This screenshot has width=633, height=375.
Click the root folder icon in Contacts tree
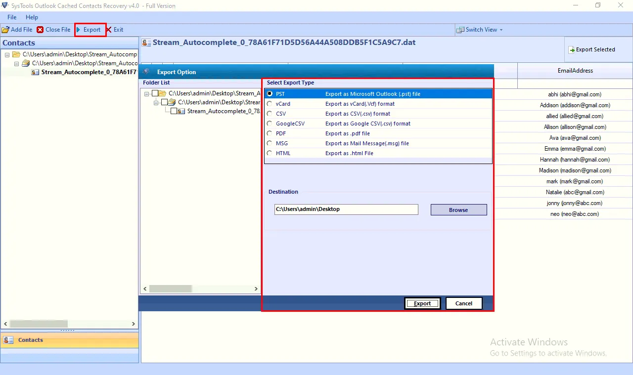coord(16,54)
